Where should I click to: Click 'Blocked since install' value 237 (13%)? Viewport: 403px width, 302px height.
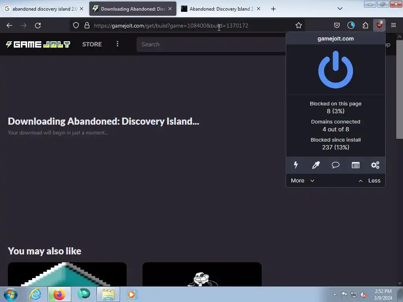[335, 147]
